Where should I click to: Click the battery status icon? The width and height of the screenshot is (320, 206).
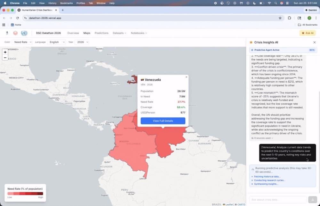tap(262, 3)
